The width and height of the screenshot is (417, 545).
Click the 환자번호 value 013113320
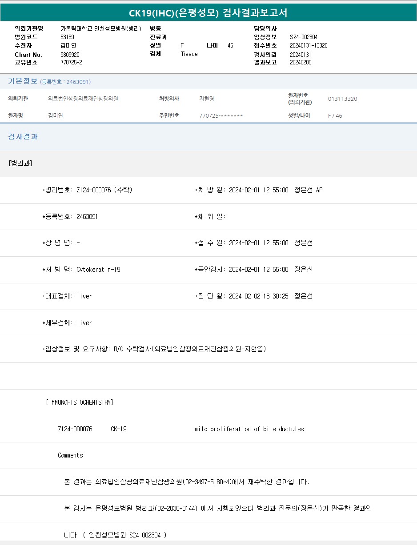(342, 99)
